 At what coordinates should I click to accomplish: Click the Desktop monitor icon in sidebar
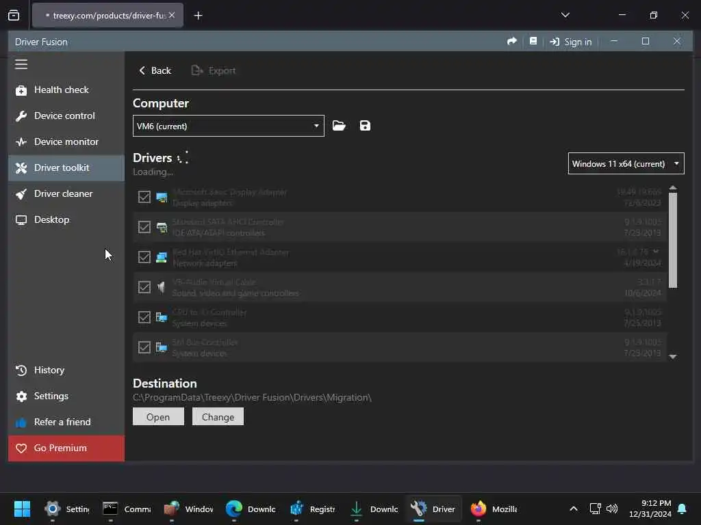pos(21,220)
